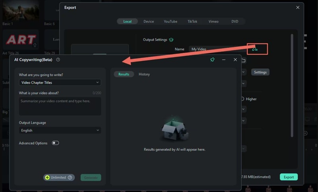Viewport: 318px width, 192px height.
Task: Close the AI Copywriting window
Action: coord(235,60)
